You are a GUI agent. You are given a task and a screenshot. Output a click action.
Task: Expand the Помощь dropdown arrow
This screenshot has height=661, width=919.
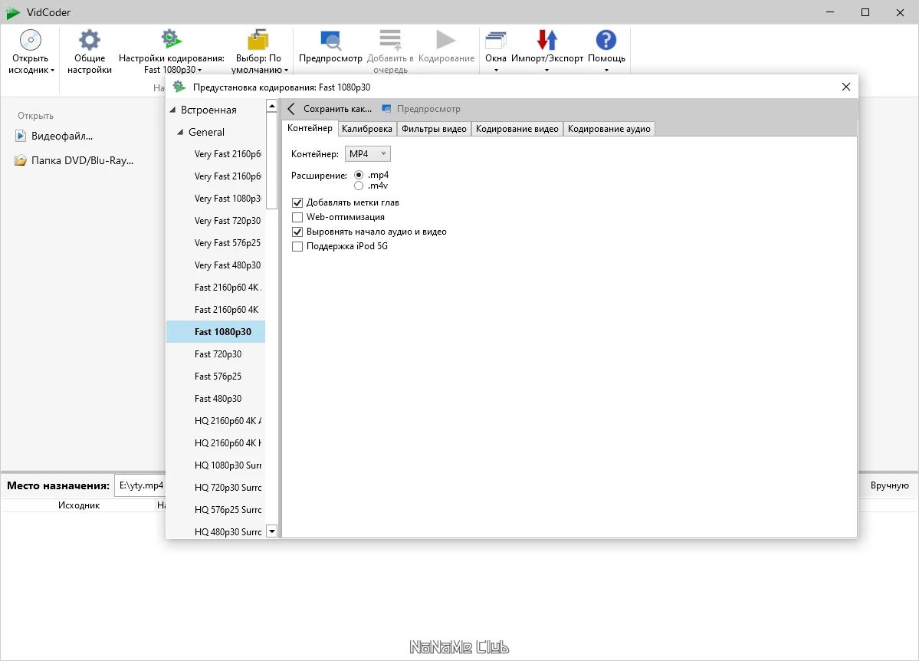coord(606,71)
